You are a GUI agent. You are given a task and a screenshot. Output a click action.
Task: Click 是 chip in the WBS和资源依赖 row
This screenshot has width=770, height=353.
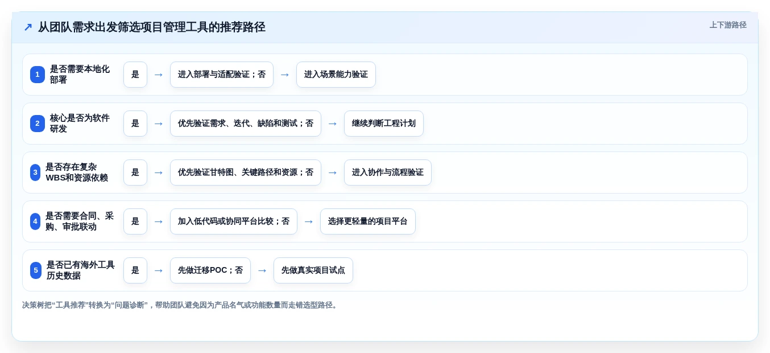click(135, 173)
